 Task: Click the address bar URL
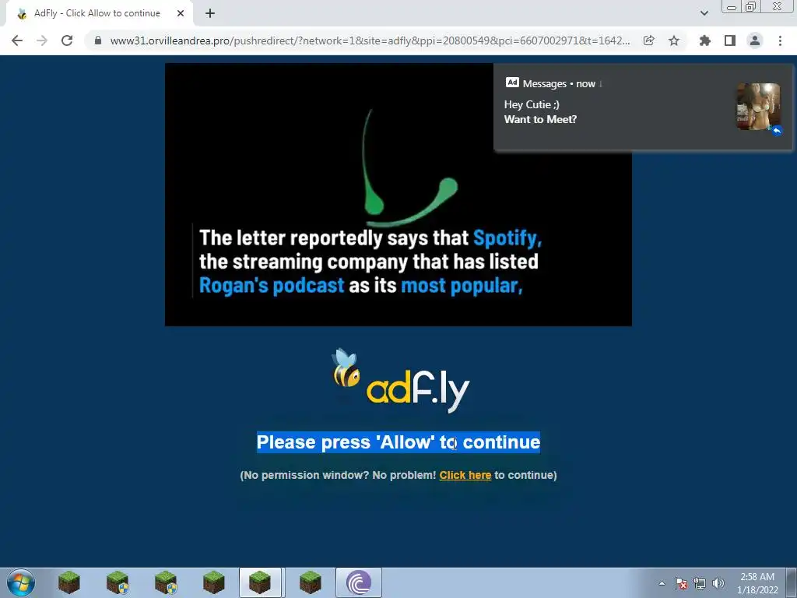coord(370,40)
